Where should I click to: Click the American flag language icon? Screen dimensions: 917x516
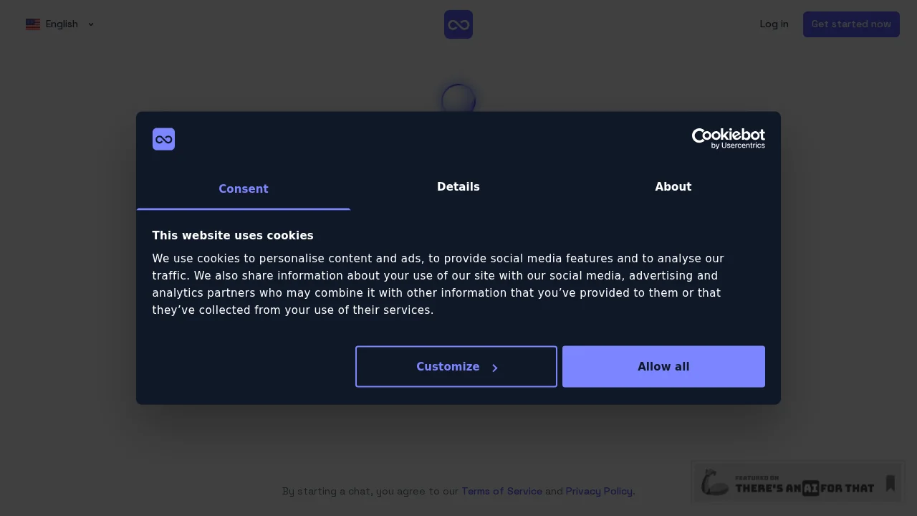33,24
